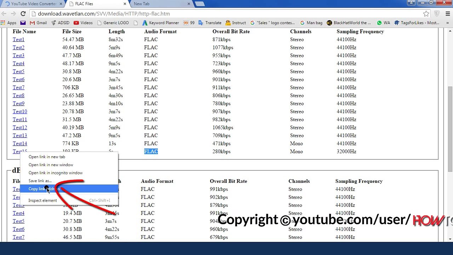
Task: Open the Test14 link
Action: tap(20, 144)
